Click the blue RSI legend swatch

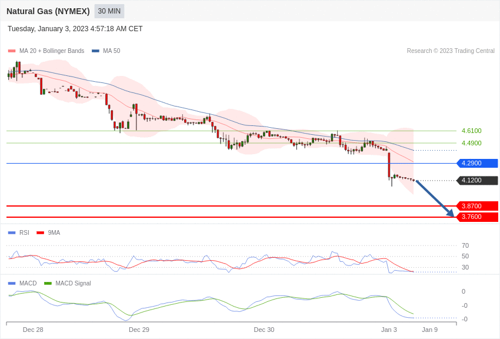pos(12,233)
